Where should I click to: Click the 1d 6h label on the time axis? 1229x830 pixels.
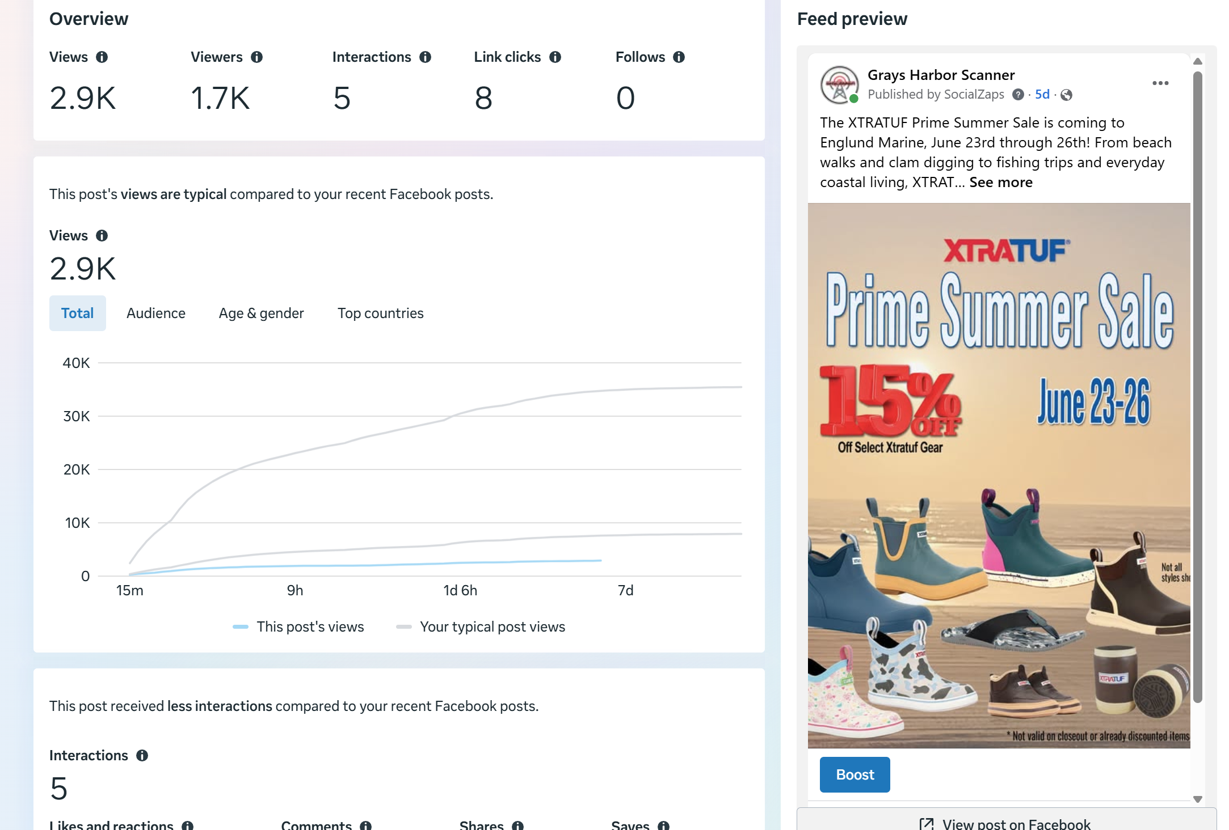coord(460,590)
